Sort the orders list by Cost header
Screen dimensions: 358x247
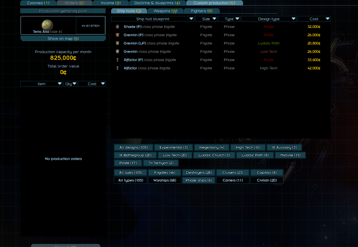click(92, 84)
